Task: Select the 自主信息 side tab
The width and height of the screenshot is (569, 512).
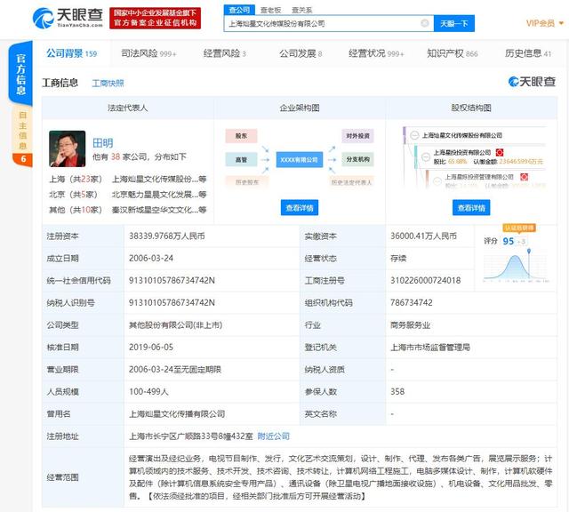Action: (22, 136)
